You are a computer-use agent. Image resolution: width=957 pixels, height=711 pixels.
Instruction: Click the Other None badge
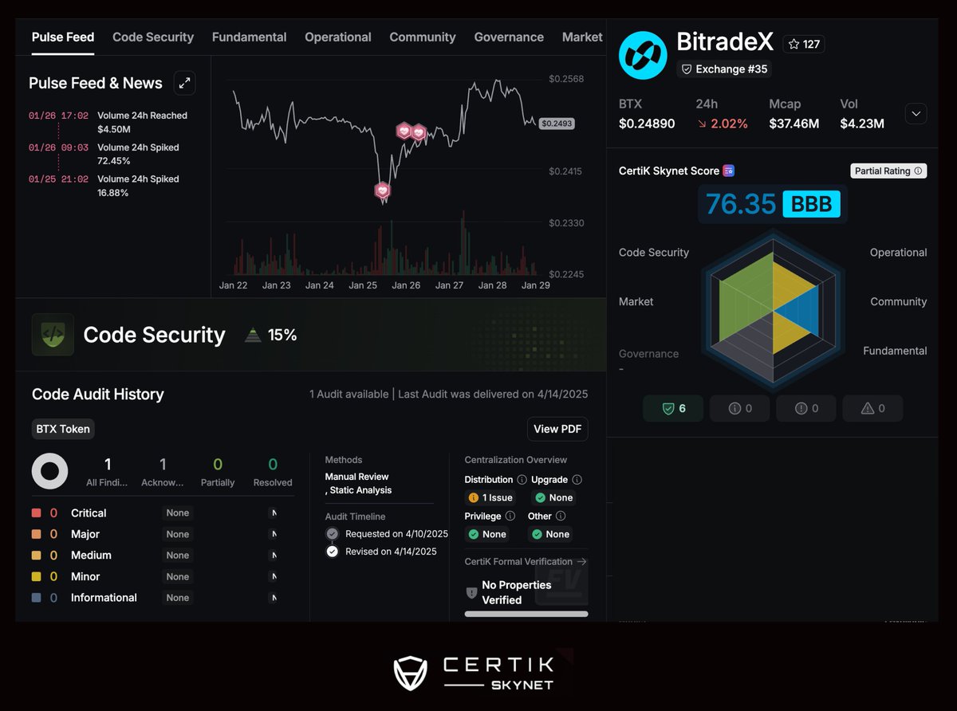[x=551, y=534]
